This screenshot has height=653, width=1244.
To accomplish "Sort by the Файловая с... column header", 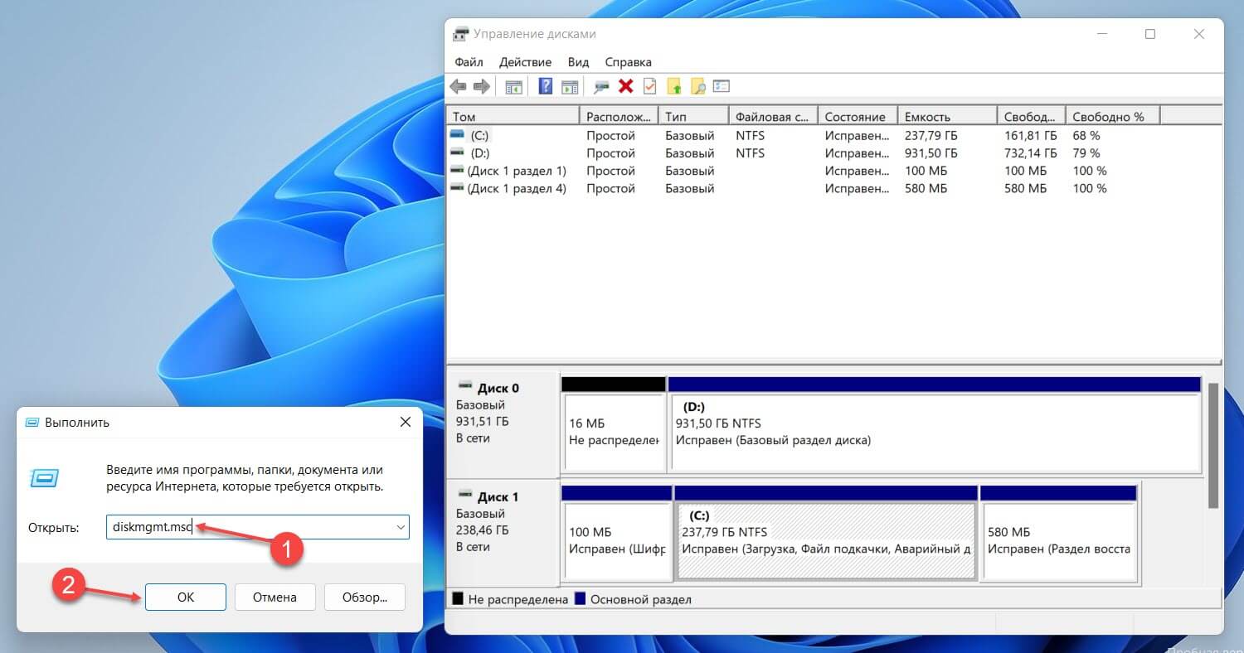I will tap(773, 117).
